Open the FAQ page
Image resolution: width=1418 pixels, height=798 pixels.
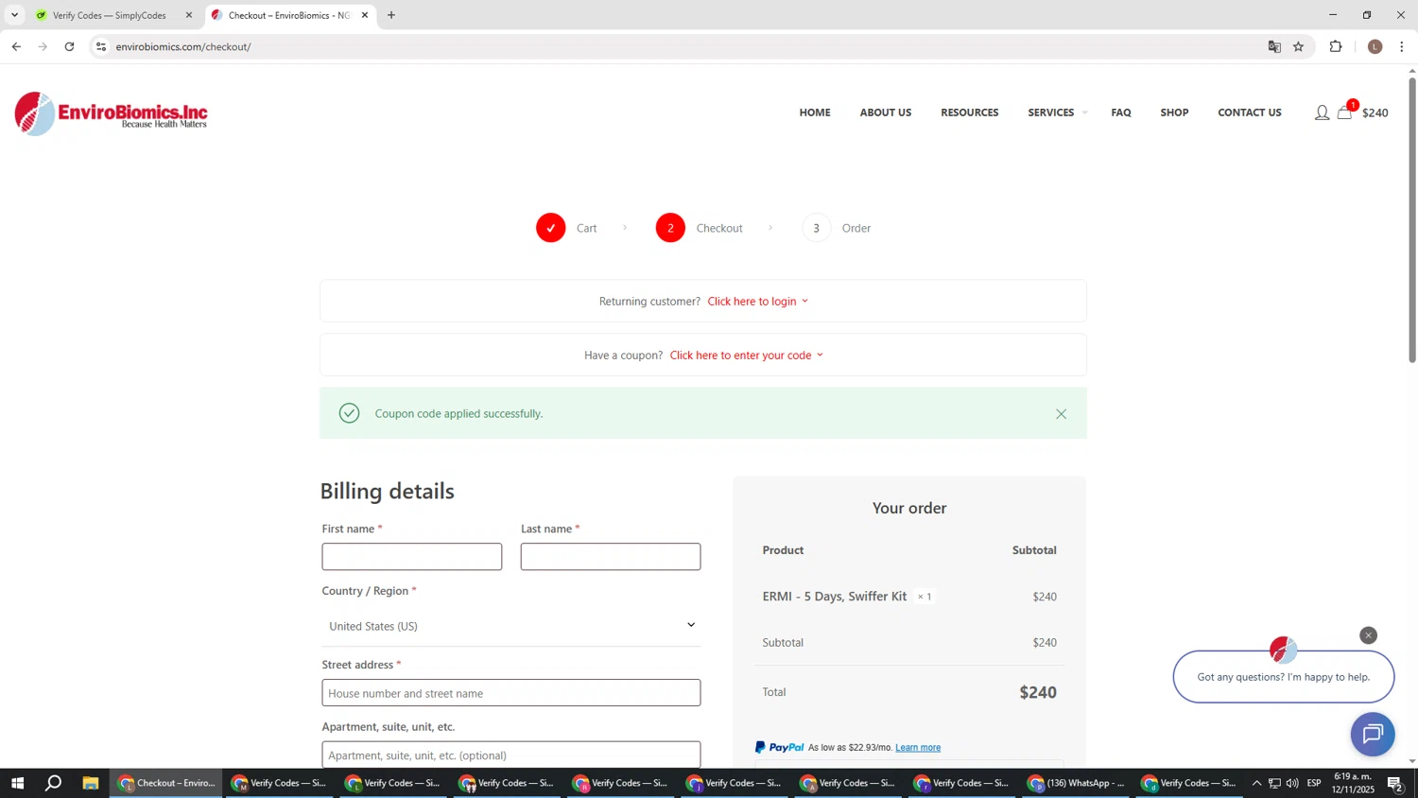pos(1121,113)
